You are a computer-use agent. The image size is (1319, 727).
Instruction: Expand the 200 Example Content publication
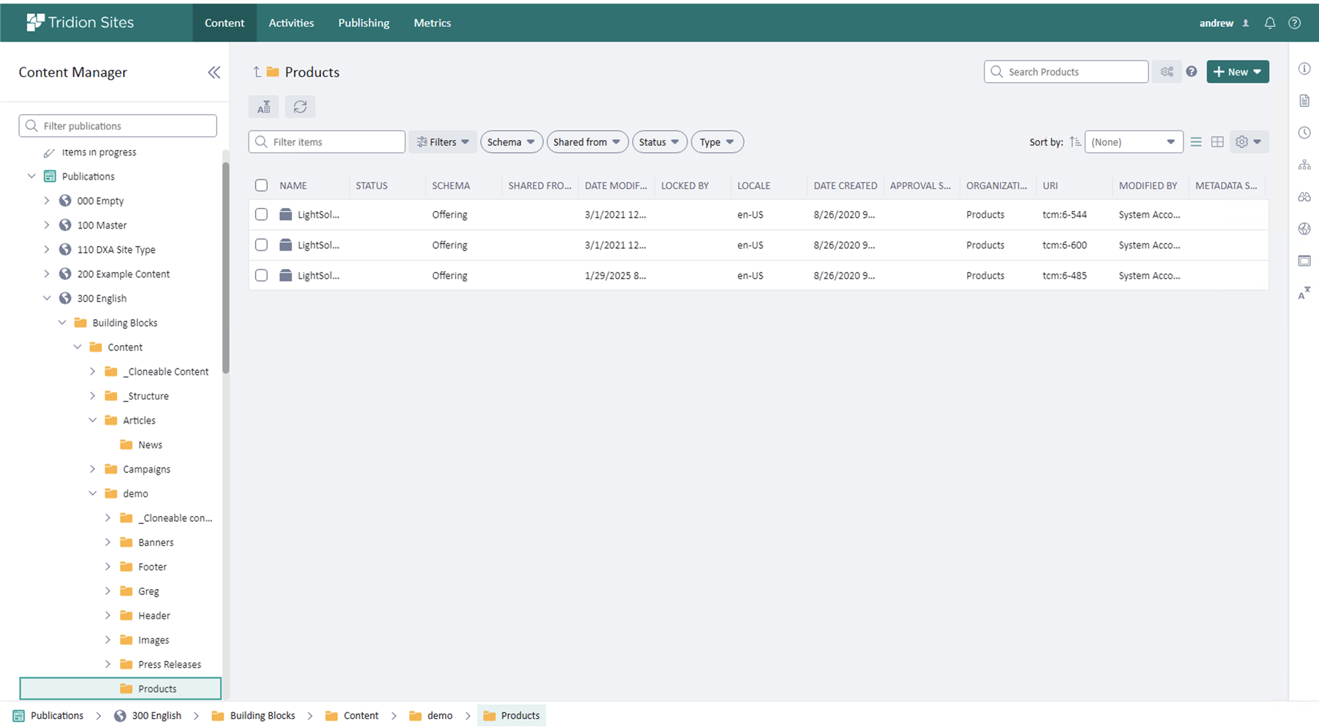pos(46,273)
